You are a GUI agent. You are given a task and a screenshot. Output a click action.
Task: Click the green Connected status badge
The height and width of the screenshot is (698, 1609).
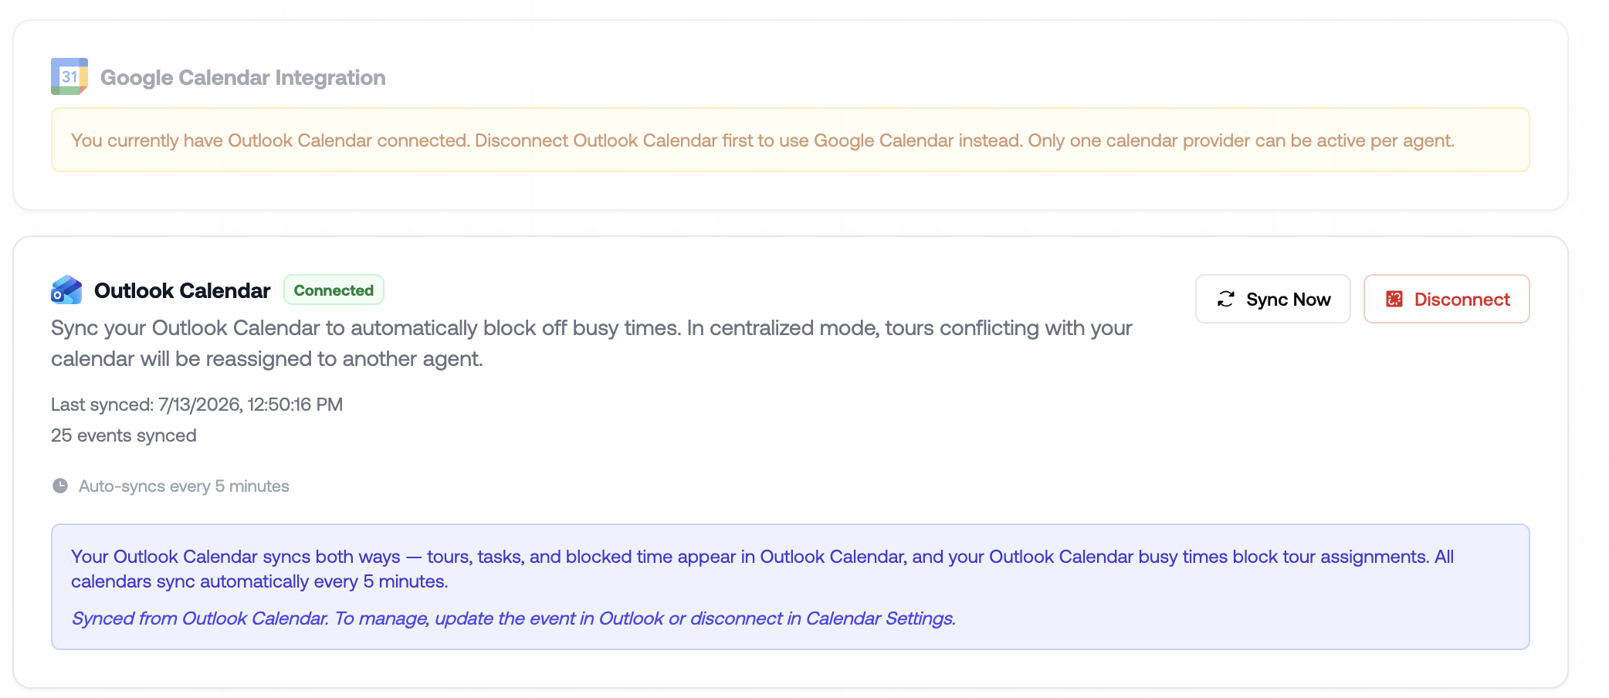[x=334, y=290]
